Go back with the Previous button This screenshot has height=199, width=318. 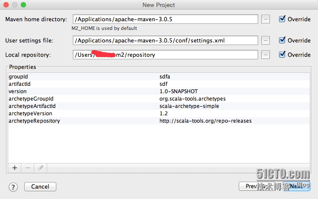(x=257, y=186)
